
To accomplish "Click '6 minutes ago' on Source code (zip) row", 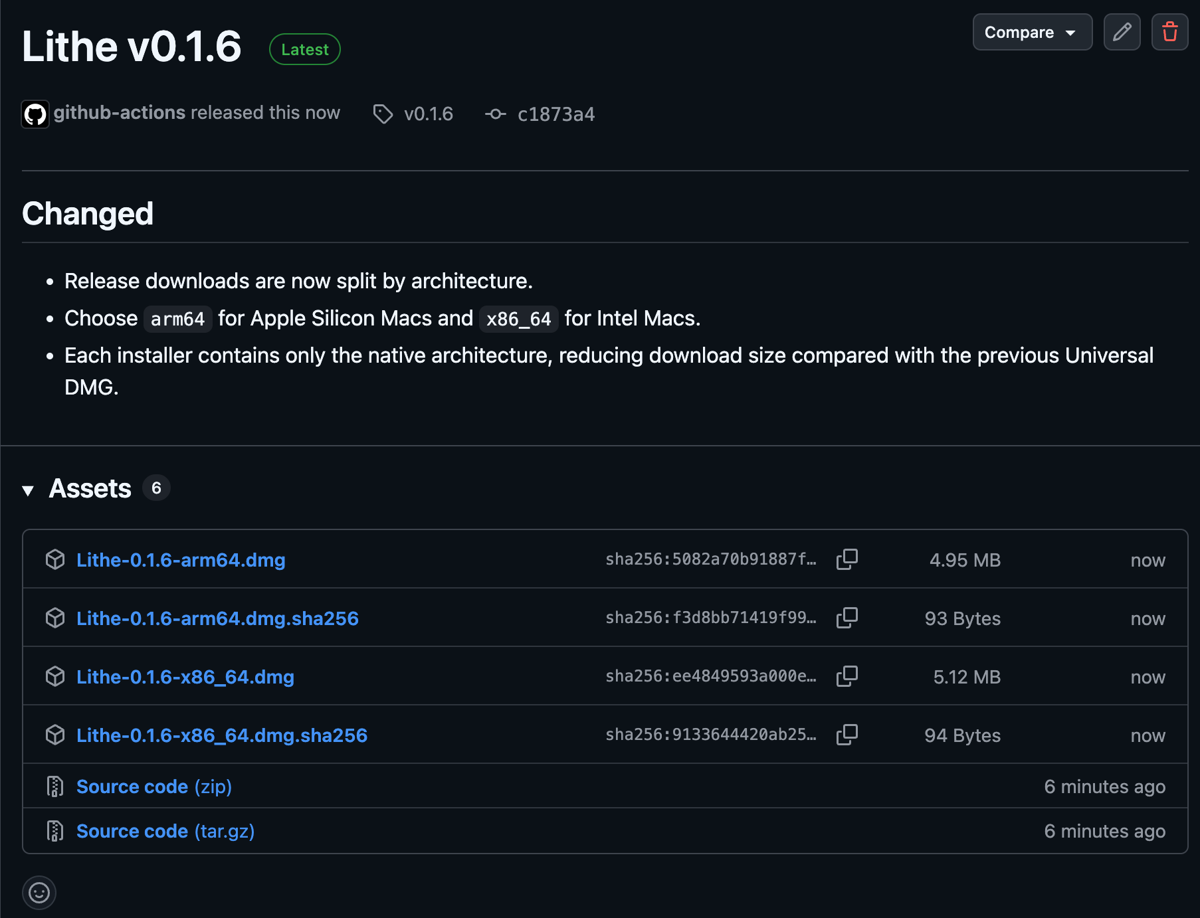I will (x=1105, y=786).
